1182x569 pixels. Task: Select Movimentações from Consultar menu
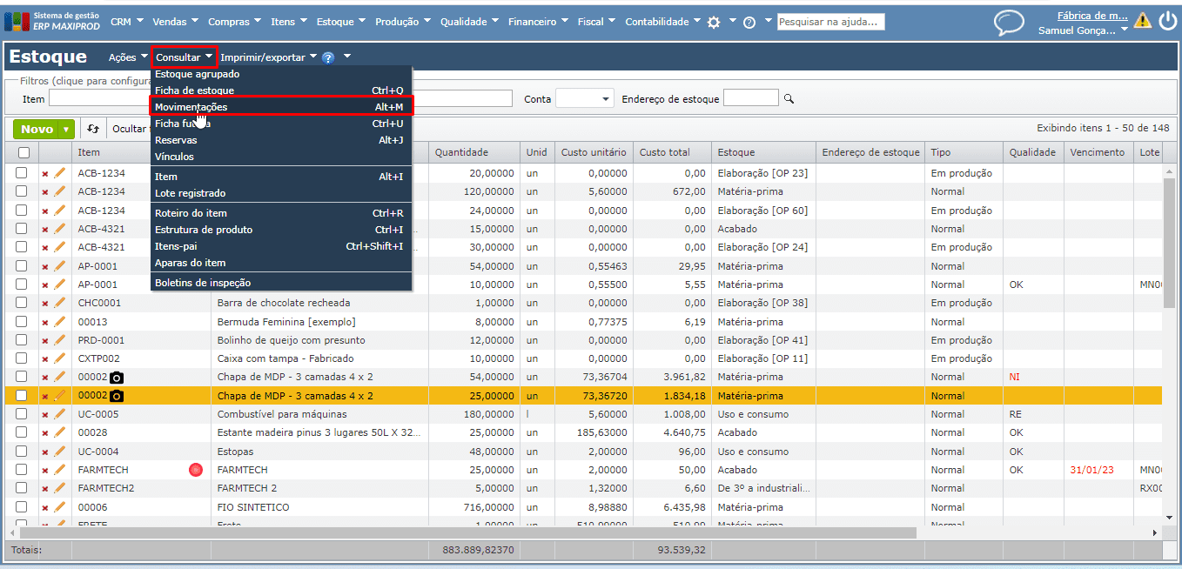[x=191, y=107]
